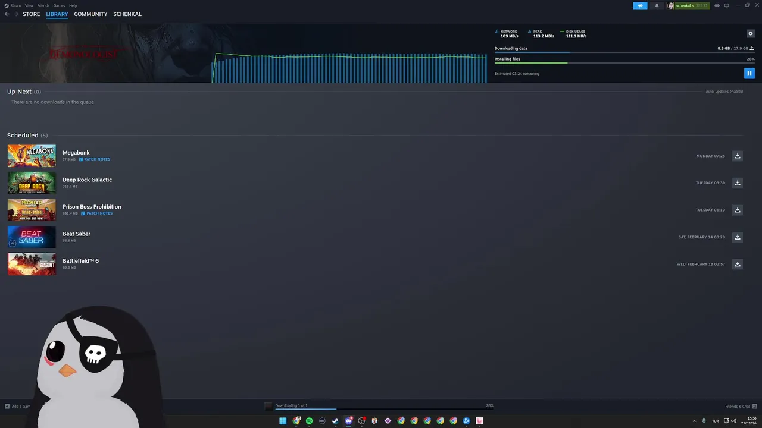Screen dimensions: 762x428
Task: Open Windows Start menu
Action: (x=283, y=421)
